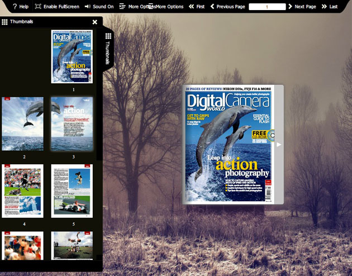352x276 pixels.
Task: Open acrobat-in-field thumbnail in bottom row
Action: point(72,246)
